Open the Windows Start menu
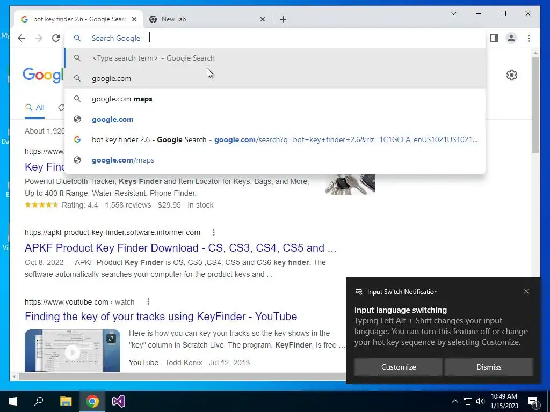This screenshot has width=550, height=412. pos(13,401)
